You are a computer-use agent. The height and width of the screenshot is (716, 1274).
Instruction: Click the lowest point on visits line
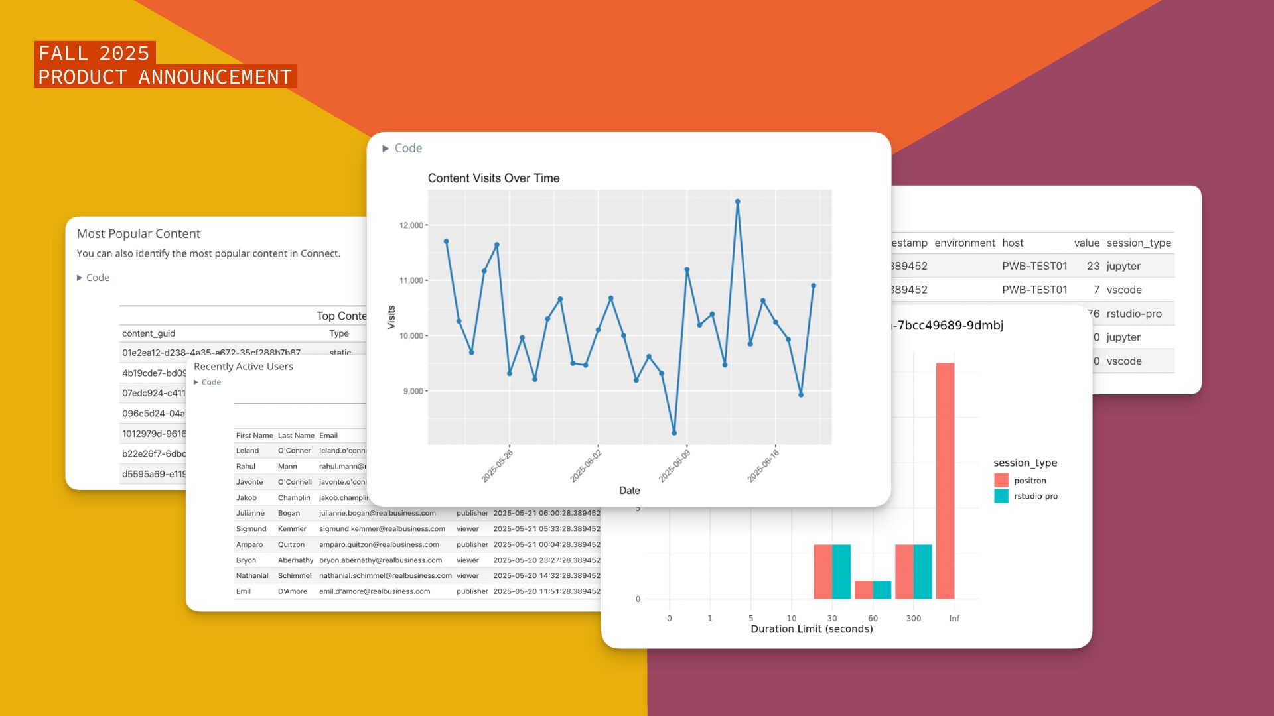click(x=674, y=433)
